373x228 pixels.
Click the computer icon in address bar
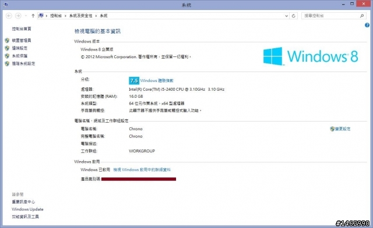pos(41,16)
